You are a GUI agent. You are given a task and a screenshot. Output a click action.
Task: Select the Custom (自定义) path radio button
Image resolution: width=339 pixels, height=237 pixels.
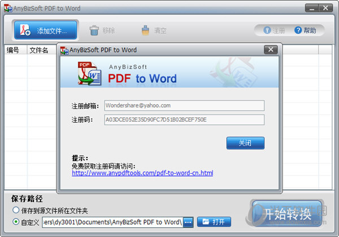16,222
